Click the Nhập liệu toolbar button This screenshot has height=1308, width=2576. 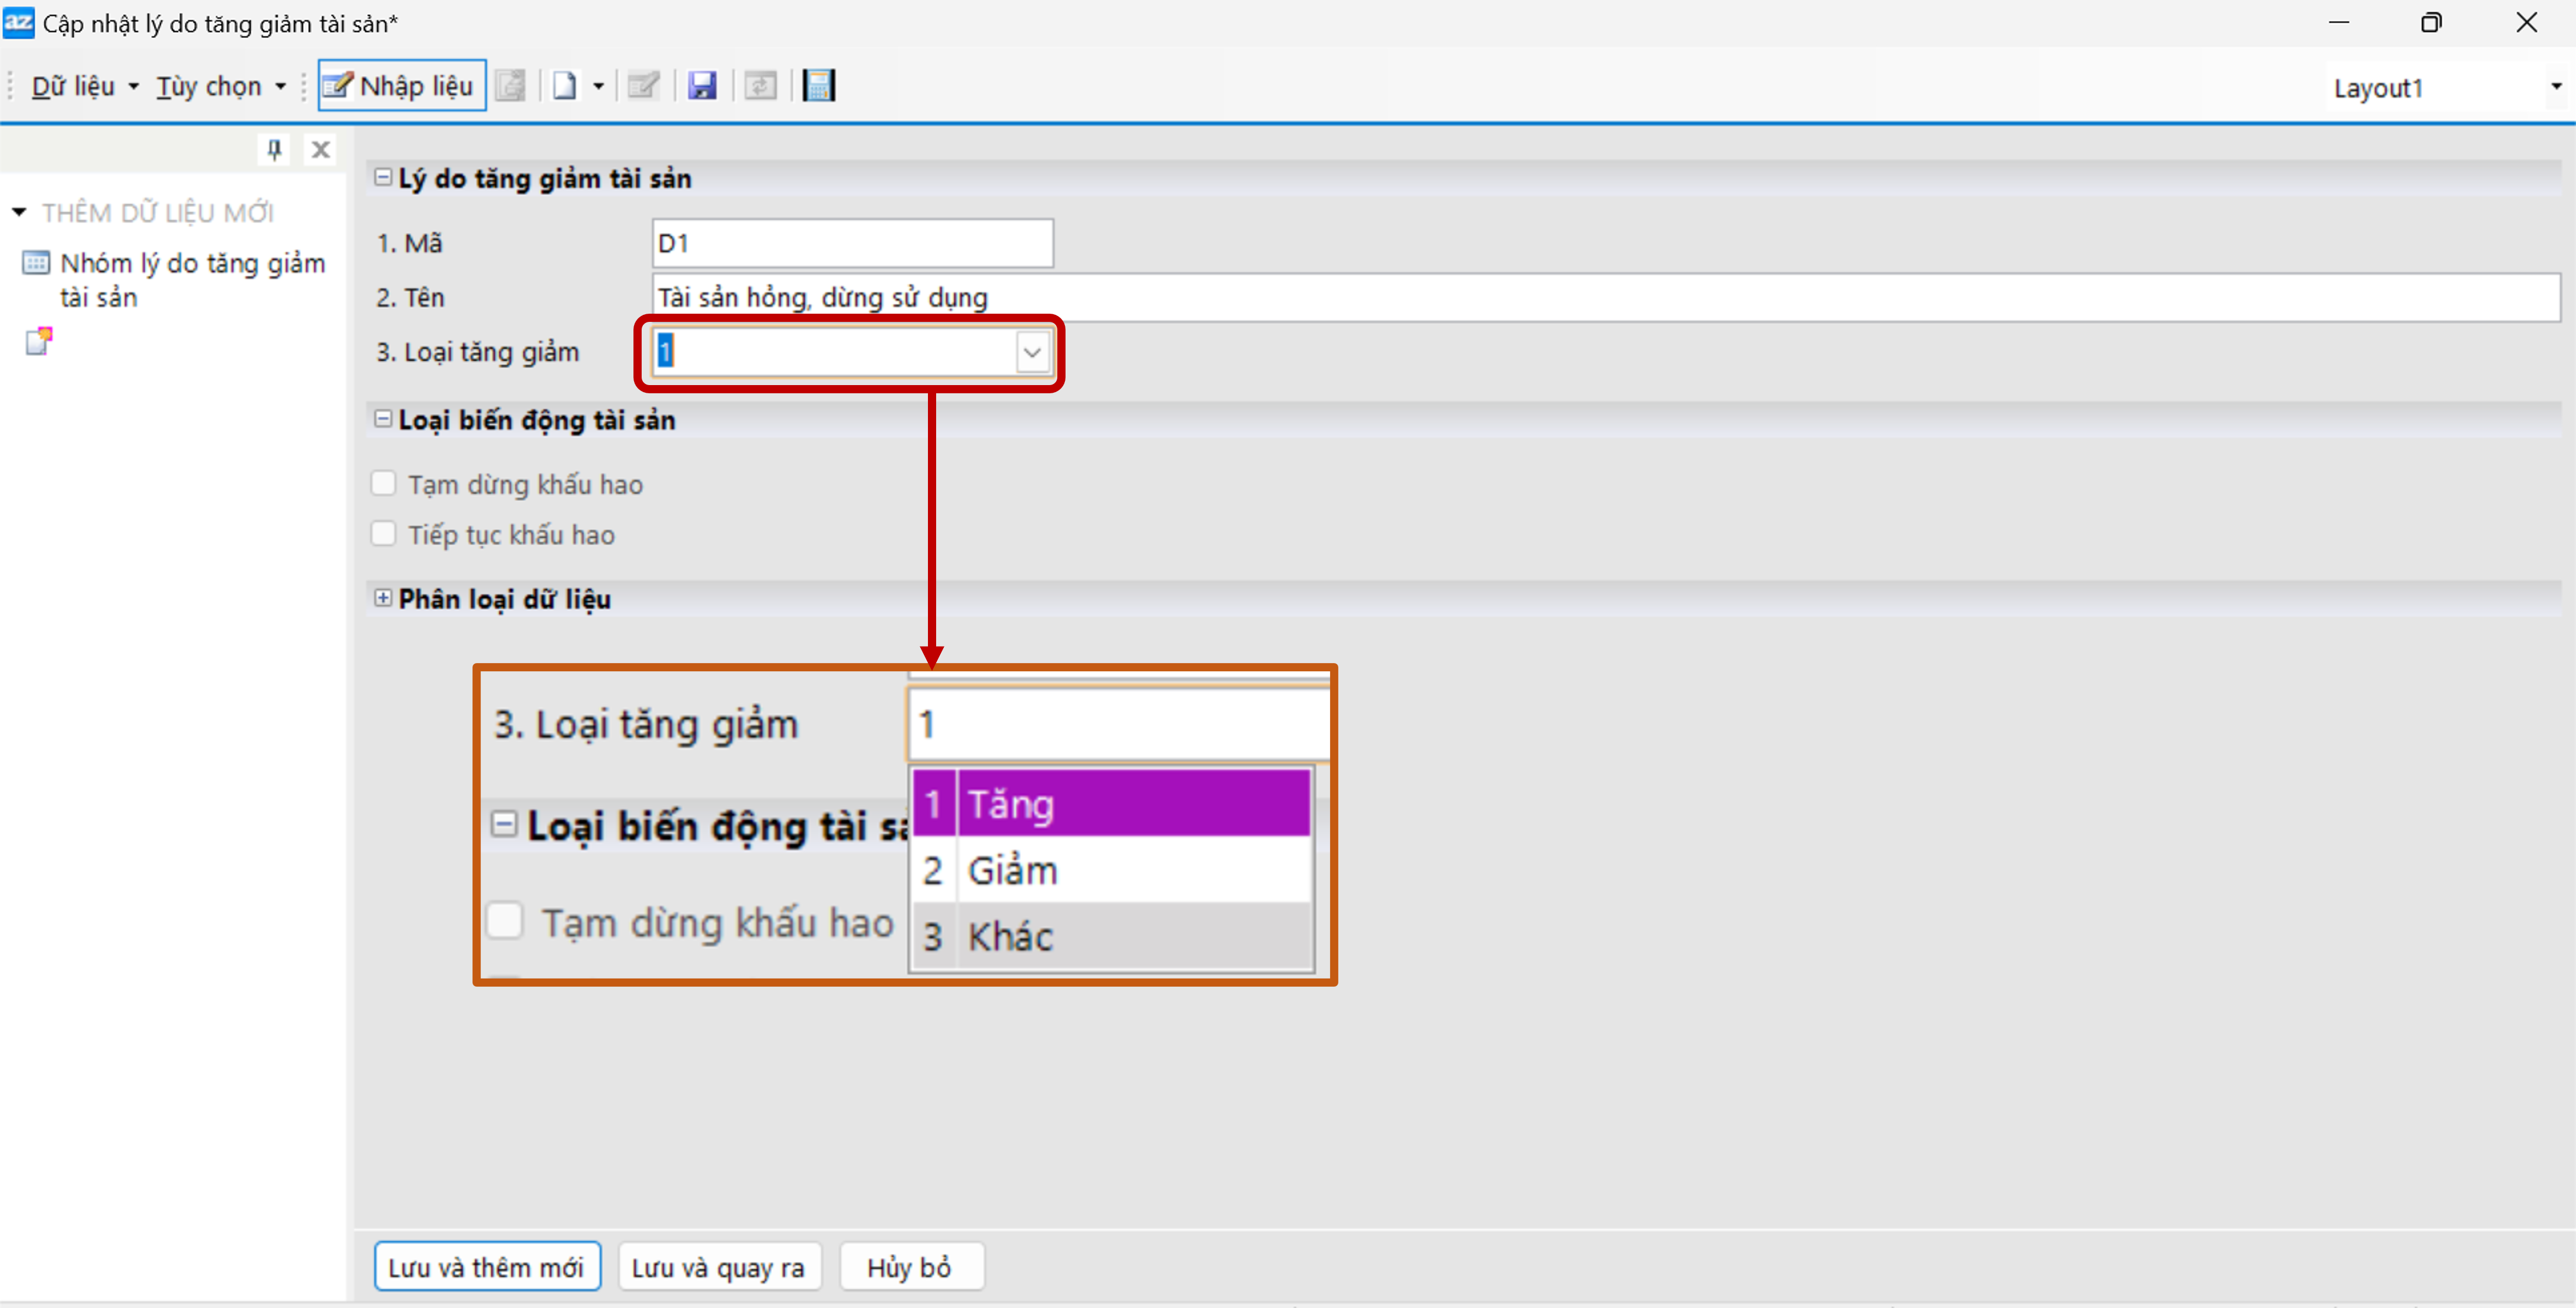tap(402, 86)
